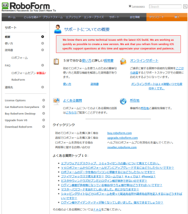This screenshot has height=214, width=188.
Task: Open the Languages link in the header
Action: pos(138,7)
